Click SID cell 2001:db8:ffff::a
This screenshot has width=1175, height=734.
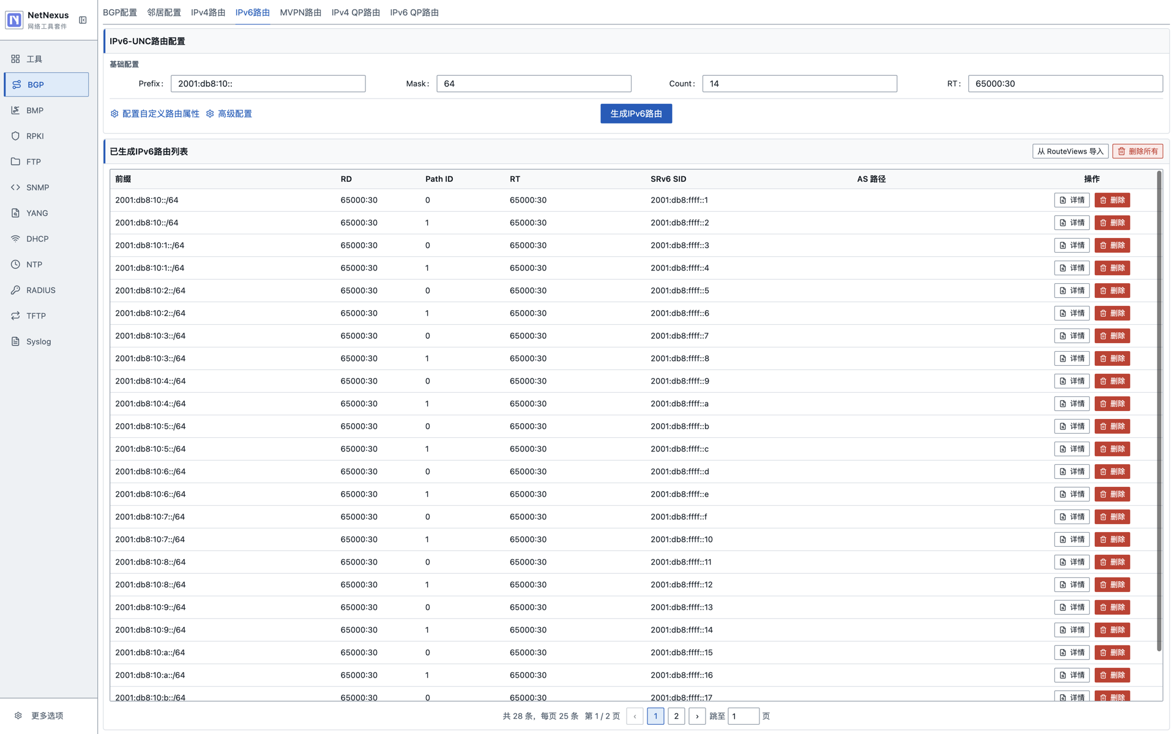(x=680, y=404)
